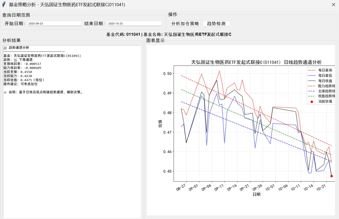This screenshot has width=339, height=219.
Task: Click the 阻力趋势线 legend entry
Action: coord(321,86)
